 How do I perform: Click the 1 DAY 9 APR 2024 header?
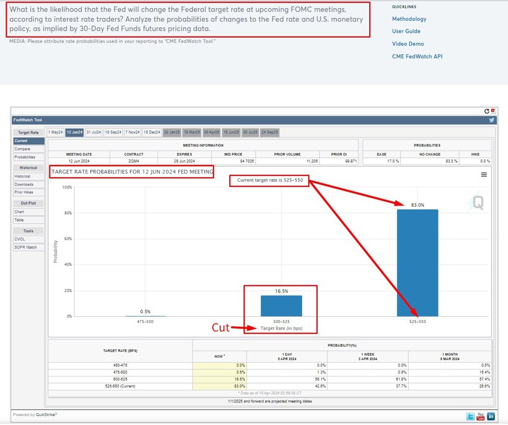(287, 357)
